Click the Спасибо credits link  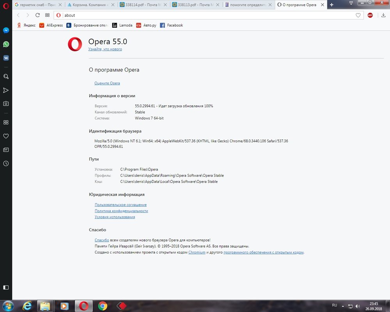pyautogui.click(x=102, y=240)
